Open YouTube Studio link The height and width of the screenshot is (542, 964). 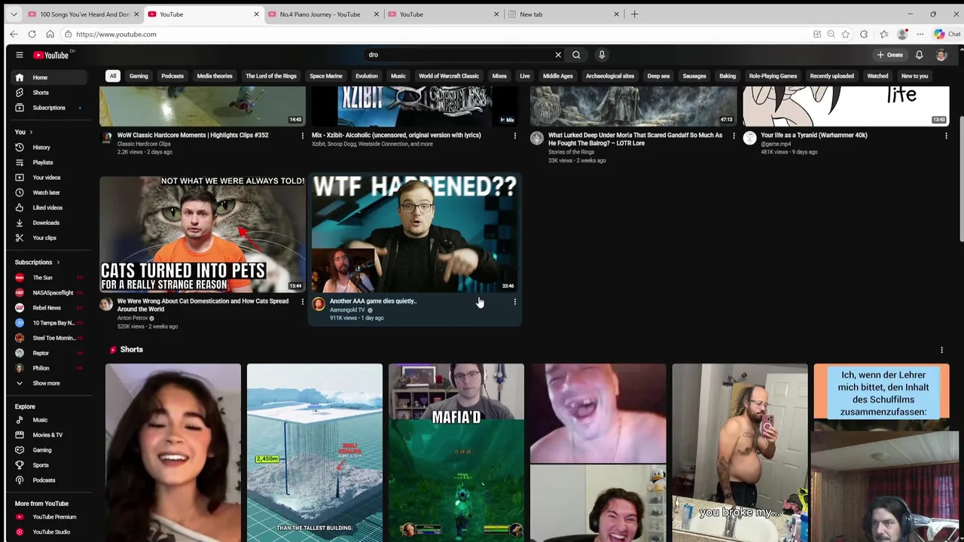point(48,532)
